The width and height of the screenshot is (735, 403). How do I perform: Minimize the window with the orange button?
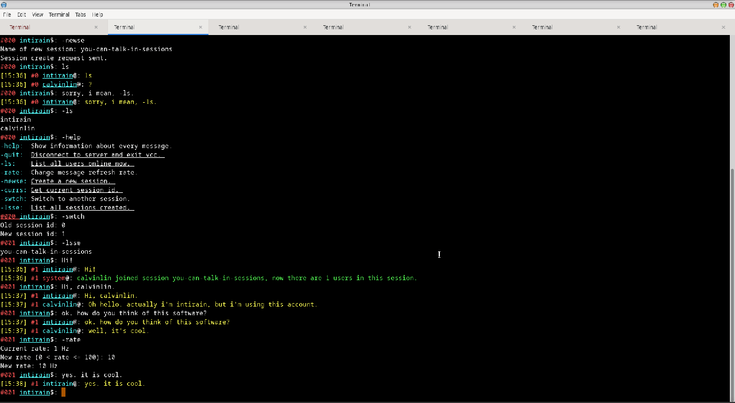click(x=715, y=5)
